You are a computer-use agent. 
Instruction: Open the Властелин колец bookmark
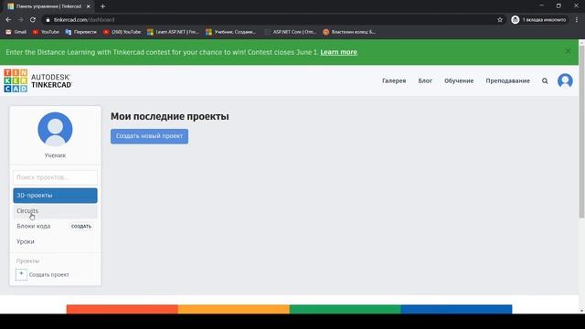(349, 32)
